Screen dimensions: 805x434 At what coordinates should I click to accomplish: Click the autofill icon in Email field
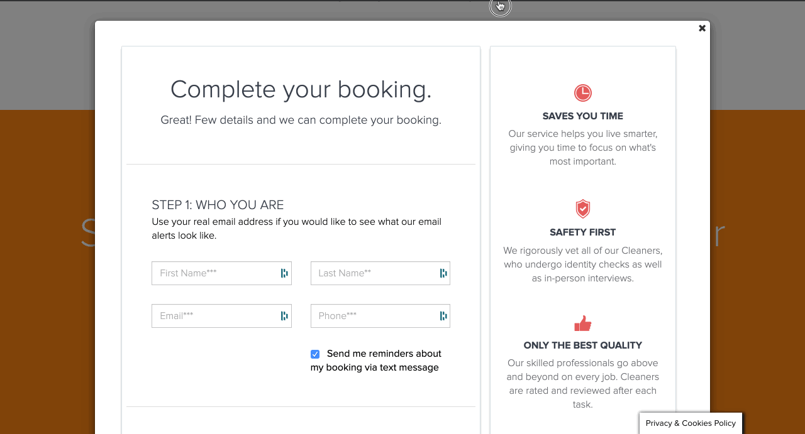pyautogui.click(x=284, y=316)
